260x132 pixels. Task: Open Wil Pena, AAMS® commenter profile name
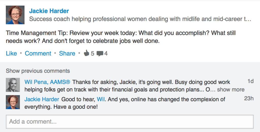[x=47, y=82]
